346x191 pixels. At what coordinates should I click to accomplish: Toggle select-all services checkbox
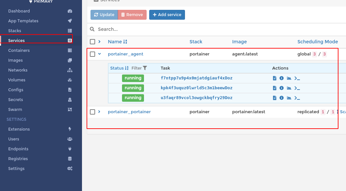pyautogui.click(x=92, y=42)
